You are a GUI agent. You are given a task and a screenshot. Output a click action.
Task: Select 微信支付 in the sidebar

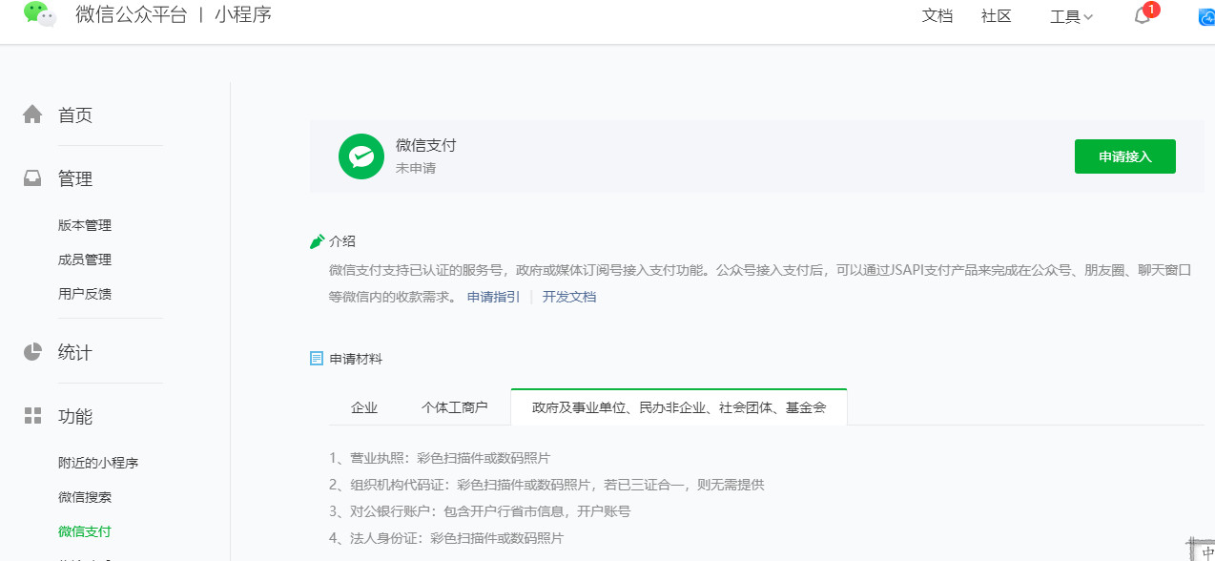(x=85, y=531)
